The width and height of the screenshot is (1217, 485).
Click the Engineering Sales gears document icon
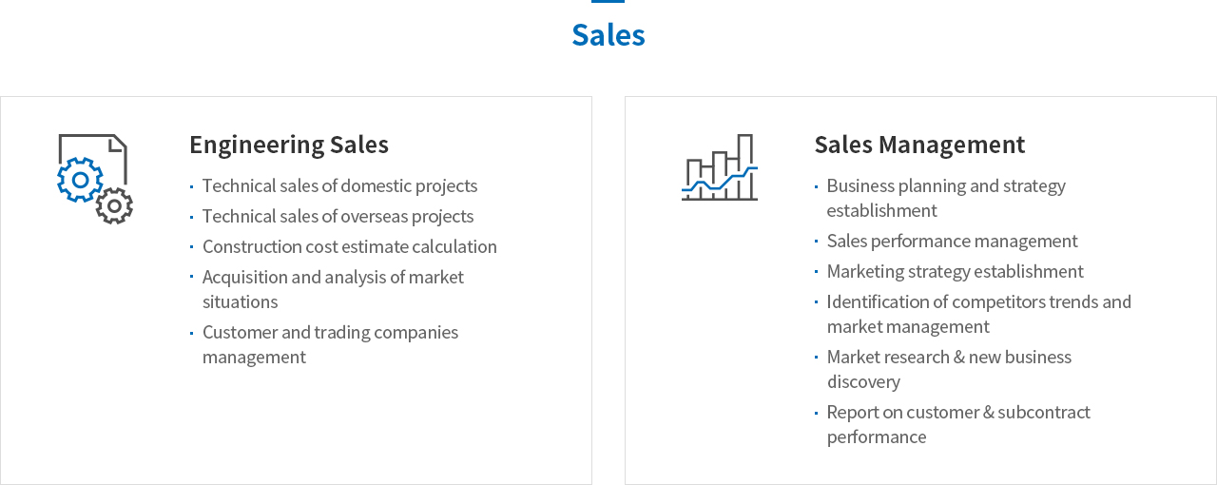[x=94, y=179]
